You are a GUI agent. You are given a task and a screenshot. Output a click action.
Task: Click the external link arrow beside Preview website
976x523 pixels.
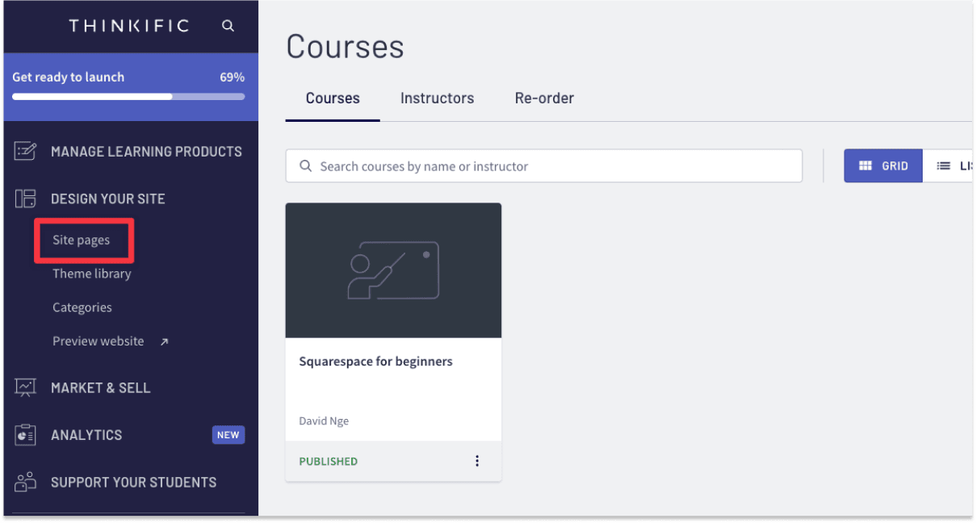164,341
